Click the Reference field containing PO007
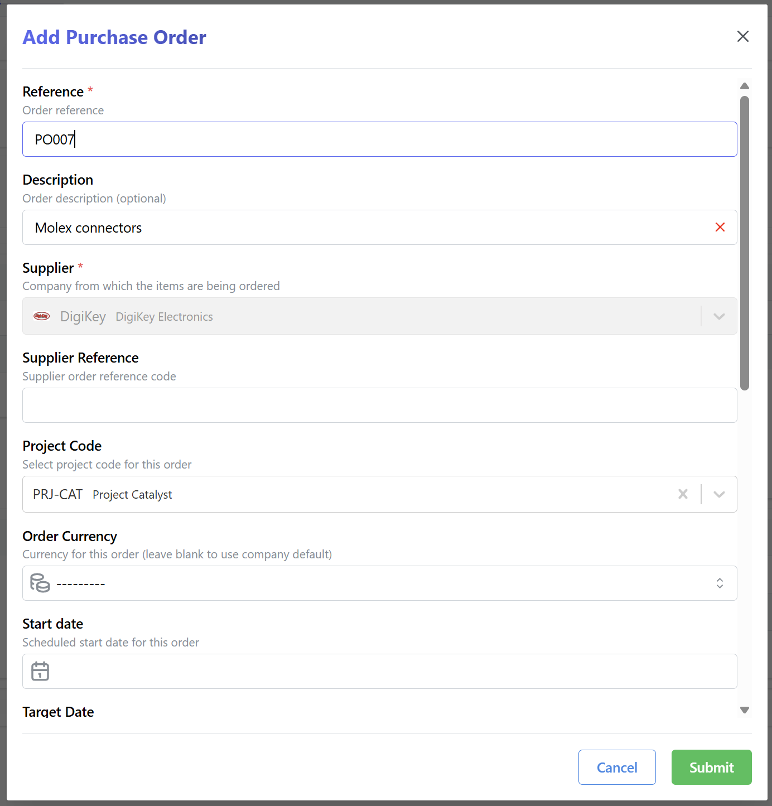 (379, 139)
